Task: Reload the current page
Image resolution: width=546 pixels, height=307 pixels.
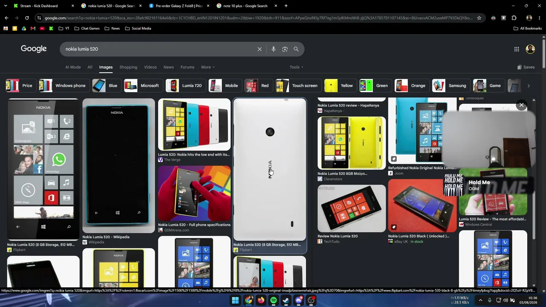Action: [x=27, y=18]
